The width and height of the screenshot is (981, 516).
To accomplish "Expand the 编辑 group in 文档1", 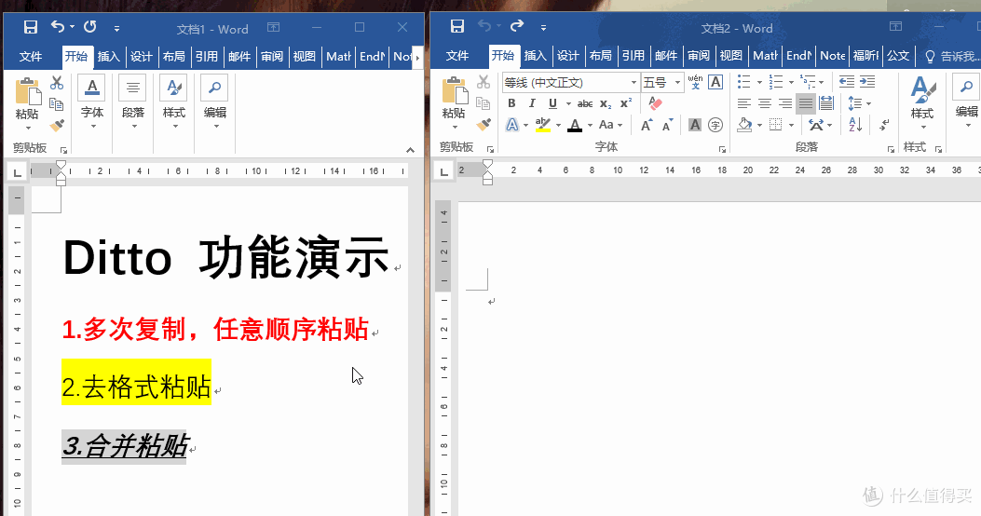I will click(214, 103).
